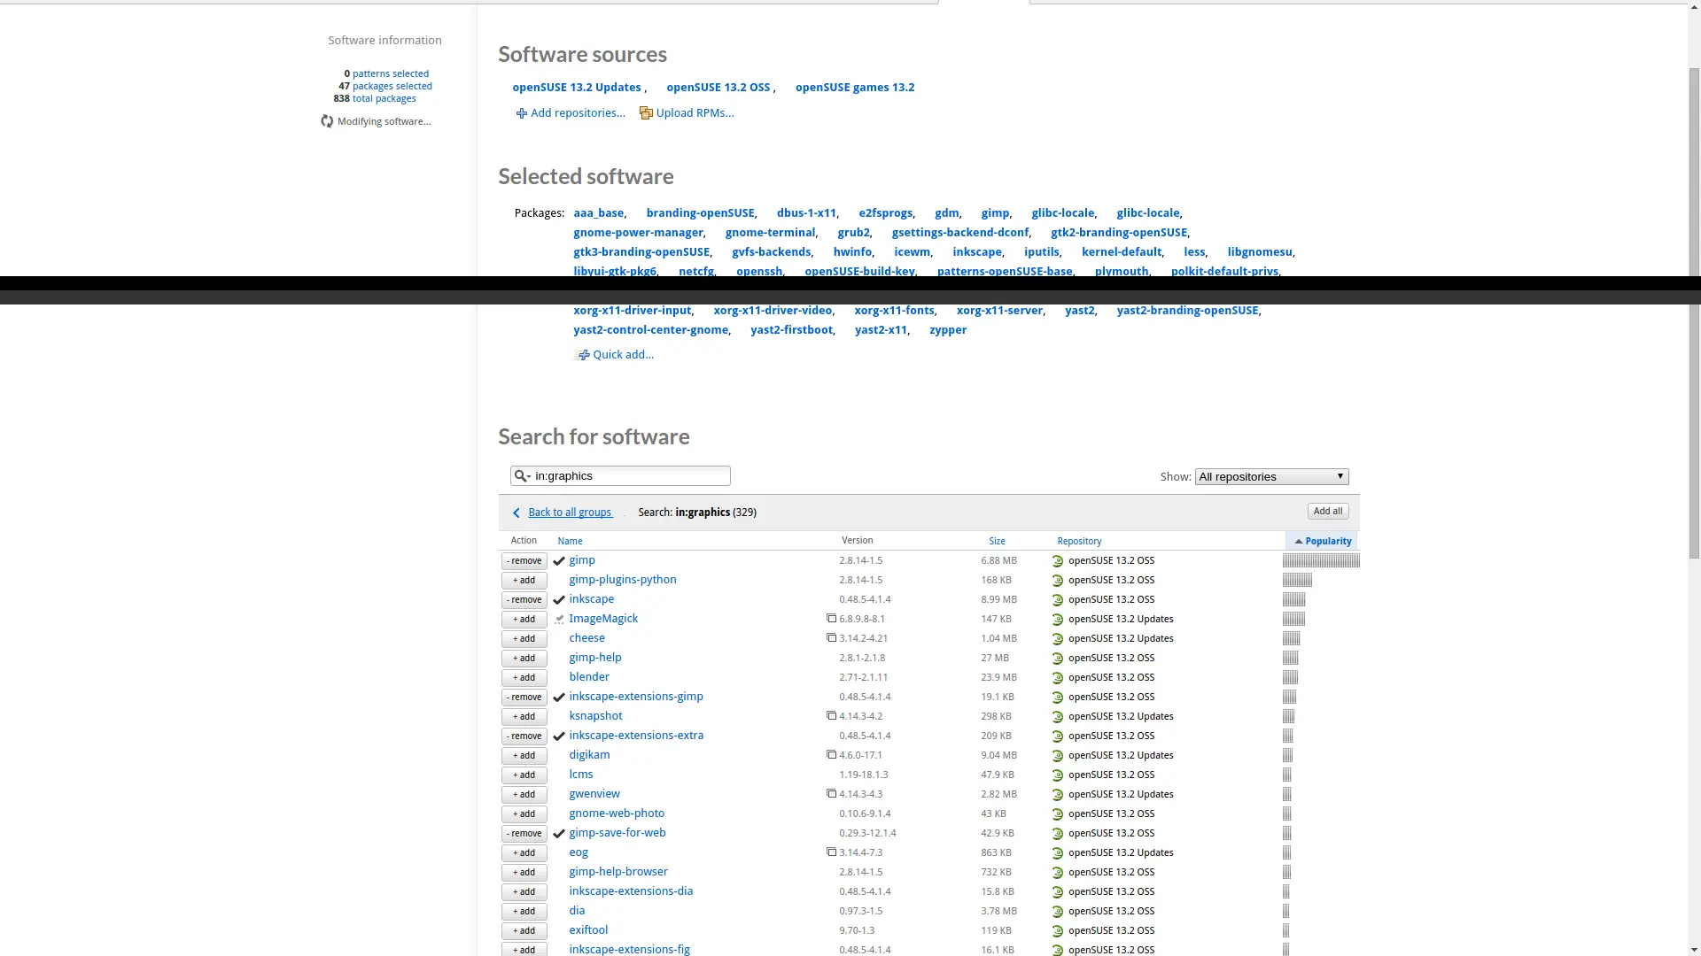Click the repository icon in the blender row
Image resolution: width=1701 pixels, height=956 pixels.
coord(1058,678)
